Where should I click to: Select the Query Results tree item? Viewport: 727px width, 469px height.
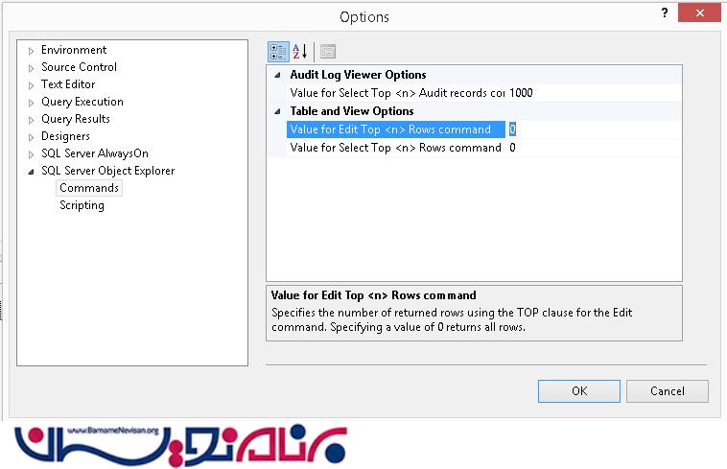76,119
